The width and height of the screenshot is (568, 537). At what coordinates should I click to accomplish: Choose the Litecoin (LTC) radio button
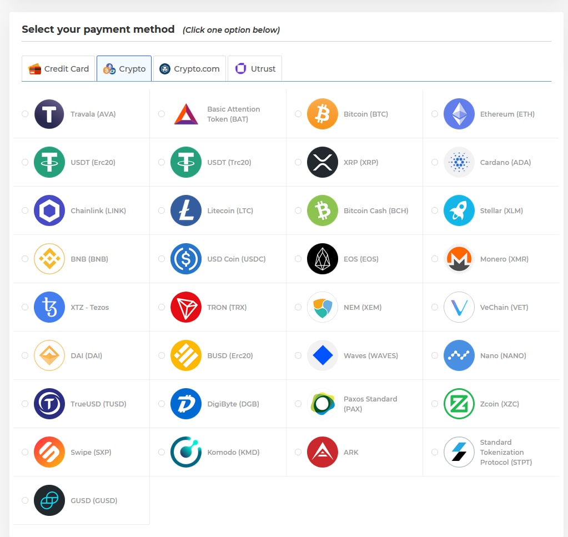pos(162,210)
